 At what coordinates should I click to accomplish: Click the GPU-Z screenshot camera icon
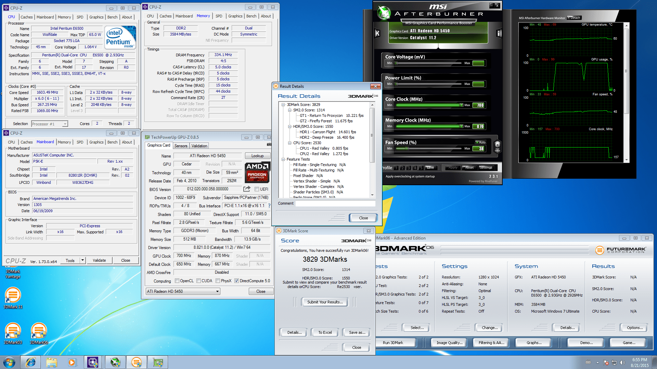point(269,144)
